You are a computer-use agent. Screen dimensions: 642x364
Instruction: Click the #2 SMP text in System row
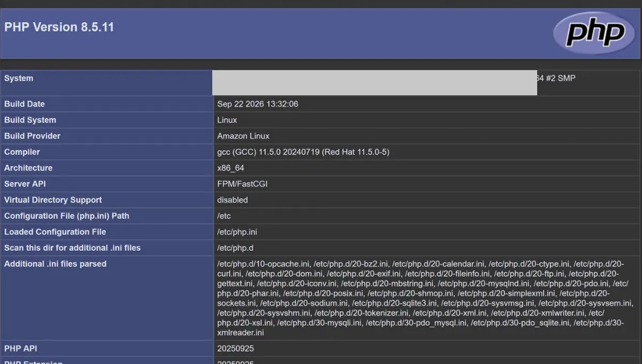click(561, 78)
